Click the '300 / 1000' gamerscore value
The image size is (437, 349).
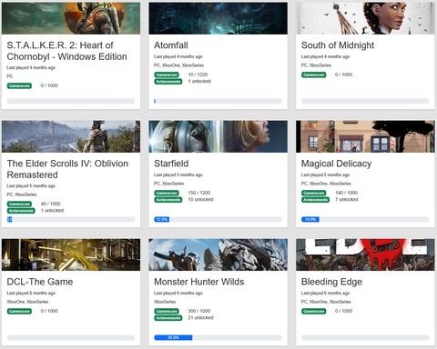tap(199, 311)
